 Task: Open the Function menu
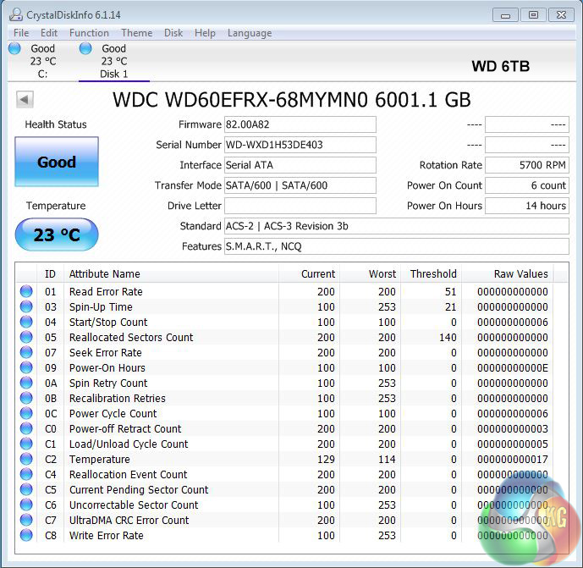(89, 33)
